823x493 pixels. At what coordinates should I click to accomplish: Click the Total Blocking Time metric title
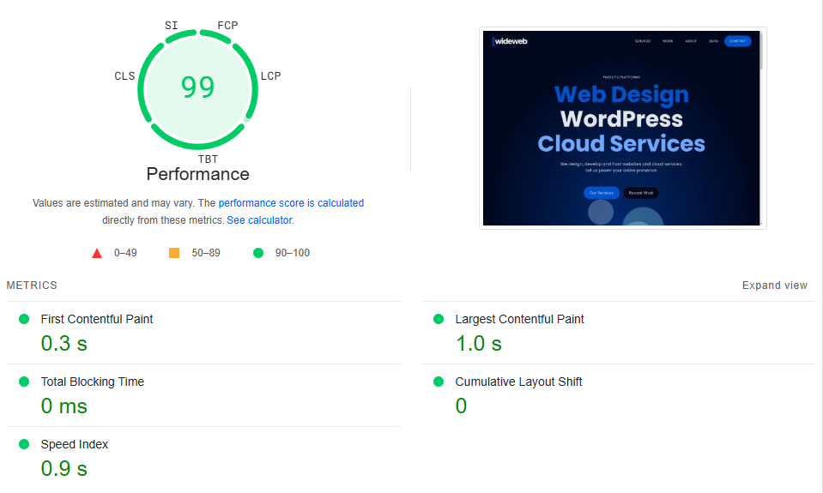tap(93, 382)
